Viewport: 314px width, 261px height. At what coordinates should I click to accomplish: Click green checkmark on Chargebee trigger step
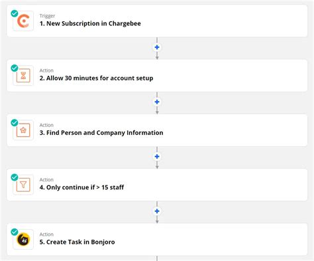tap(15, 13)
